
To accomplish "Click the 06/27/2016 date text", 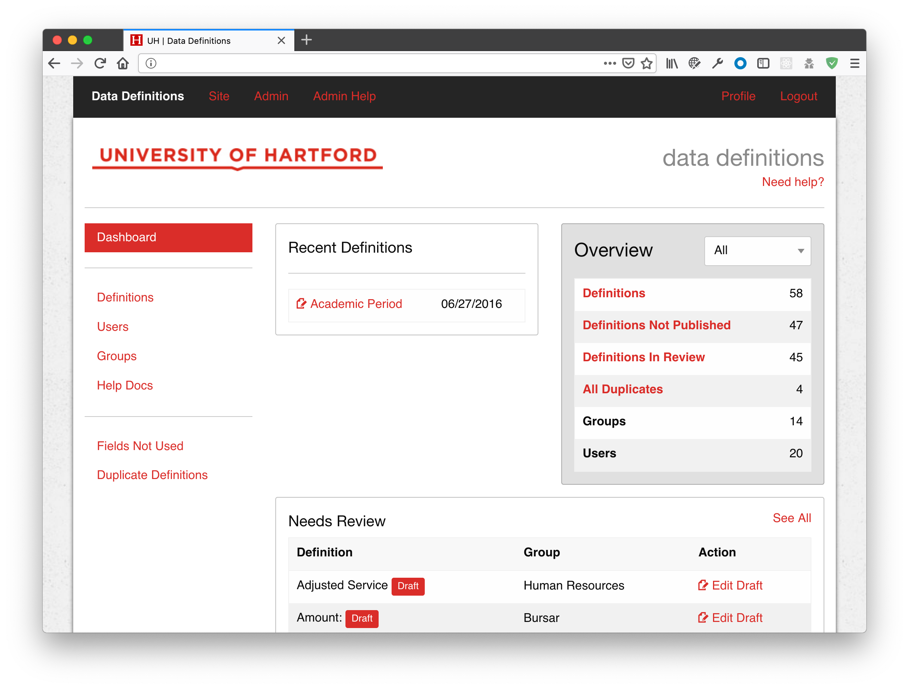I will [x=471, y=304].
